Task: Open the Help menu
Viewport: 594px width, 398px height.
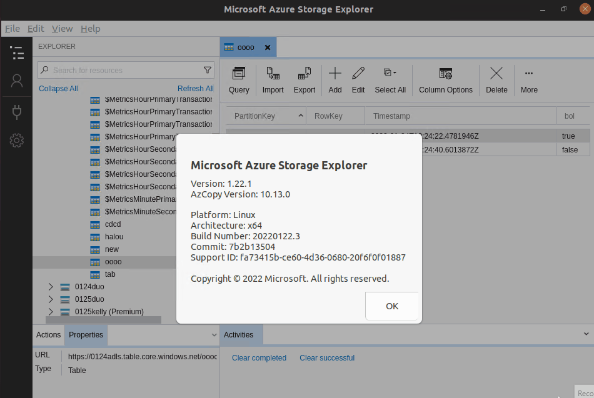Action: tap(90, 29)
